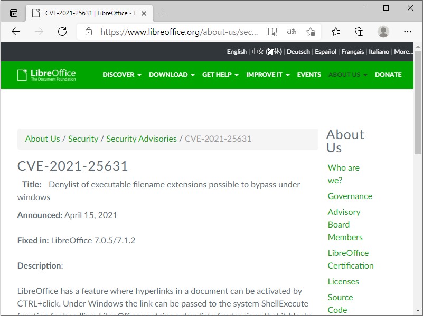Open the Collections panel
Viewport: 423px width, 316px height.
(359, 32)
